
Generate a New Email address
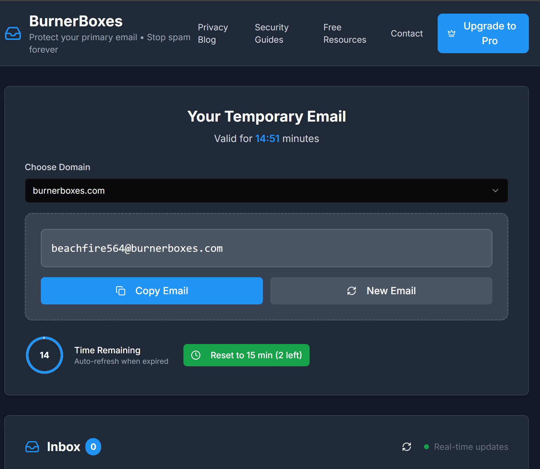(x=381, y=291)
